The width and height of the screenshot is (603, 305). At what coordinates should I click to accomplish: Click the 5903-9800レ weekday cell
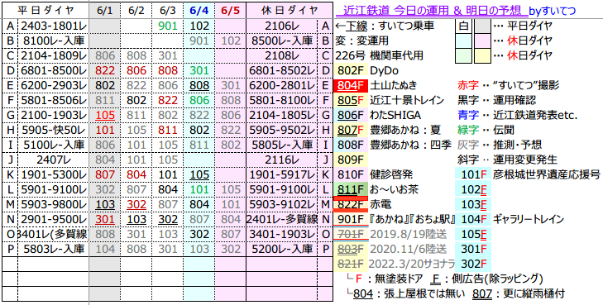[x=54, y=205]
